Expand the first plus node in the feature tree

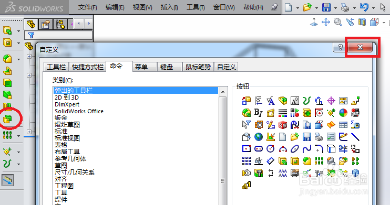(x=29, y=56)
